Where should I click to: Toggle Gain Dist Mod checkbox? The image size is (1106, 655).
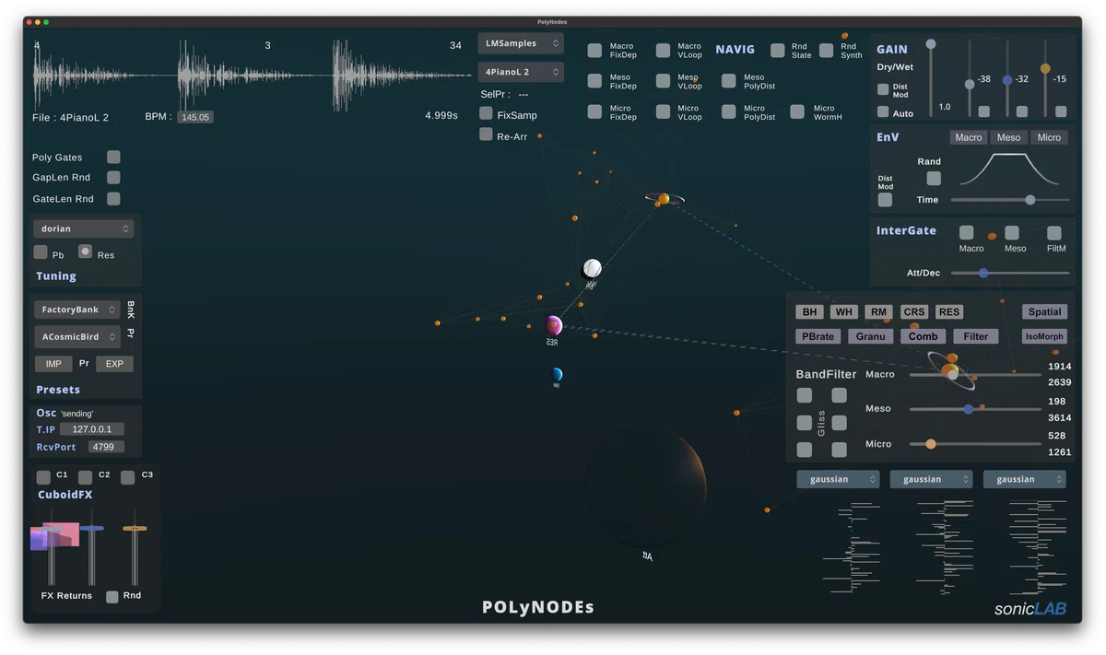pyautogui.click(x=883, y=89)
